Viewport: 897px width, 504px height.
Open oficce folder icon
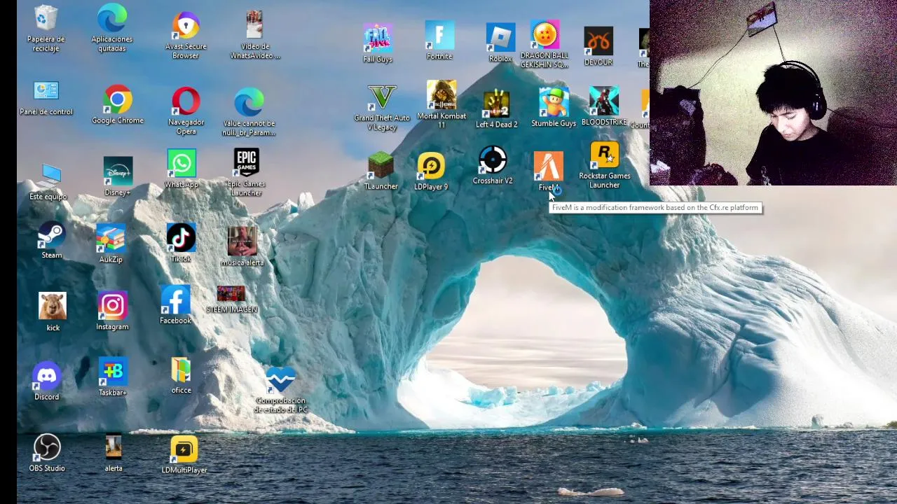(181, 376)
